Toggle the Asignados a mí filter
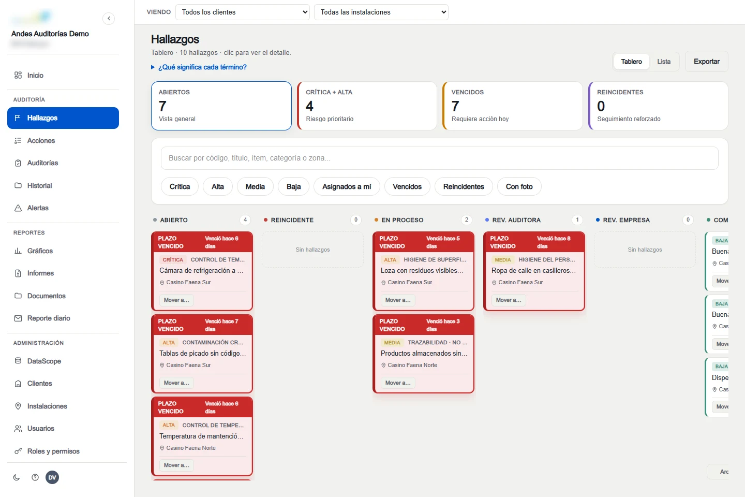This screenshot has height=497, width=745. pyautogui.click(x=347, y=186)
